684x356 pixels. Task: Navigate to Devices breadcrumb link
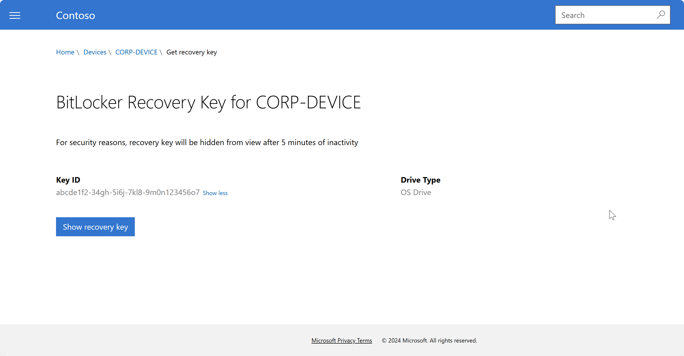pos(95,52)
